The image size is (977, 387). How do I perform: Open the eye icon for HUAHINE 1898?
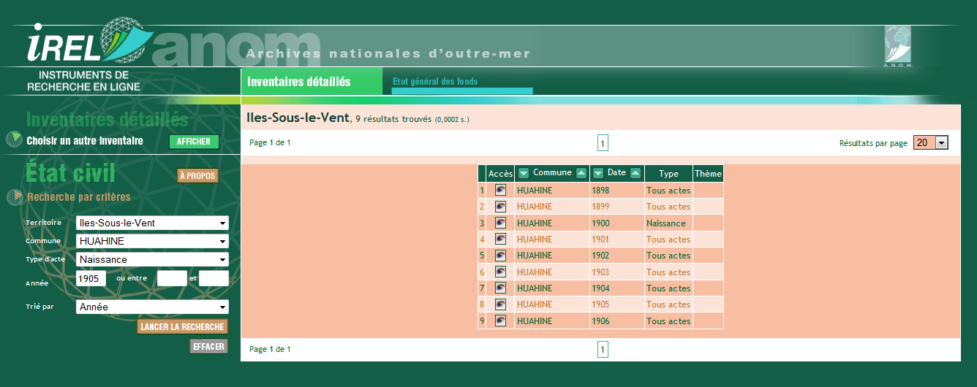pyautogui.click(x=500, y=190)
